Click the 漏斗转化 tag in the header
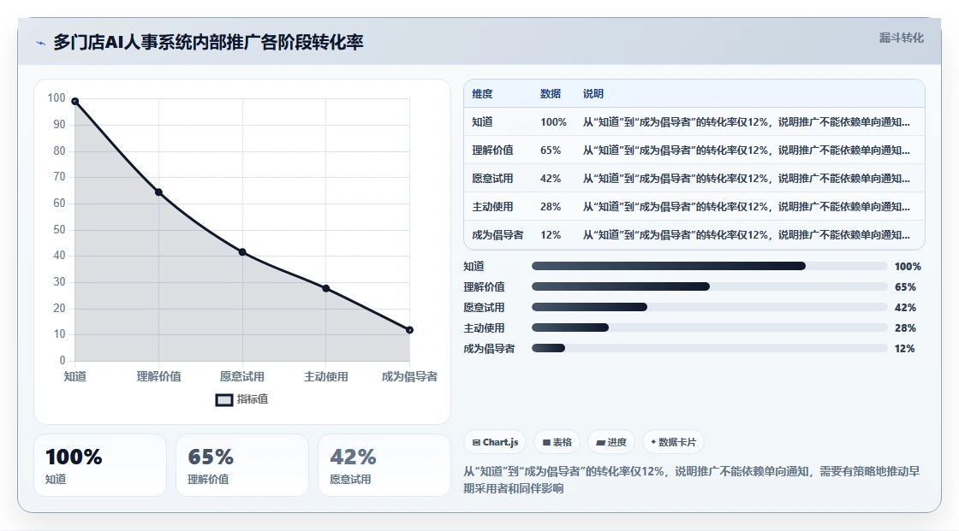Image resolution: width=959 pixels, height=531 pixels. click(x=901, y=38)
